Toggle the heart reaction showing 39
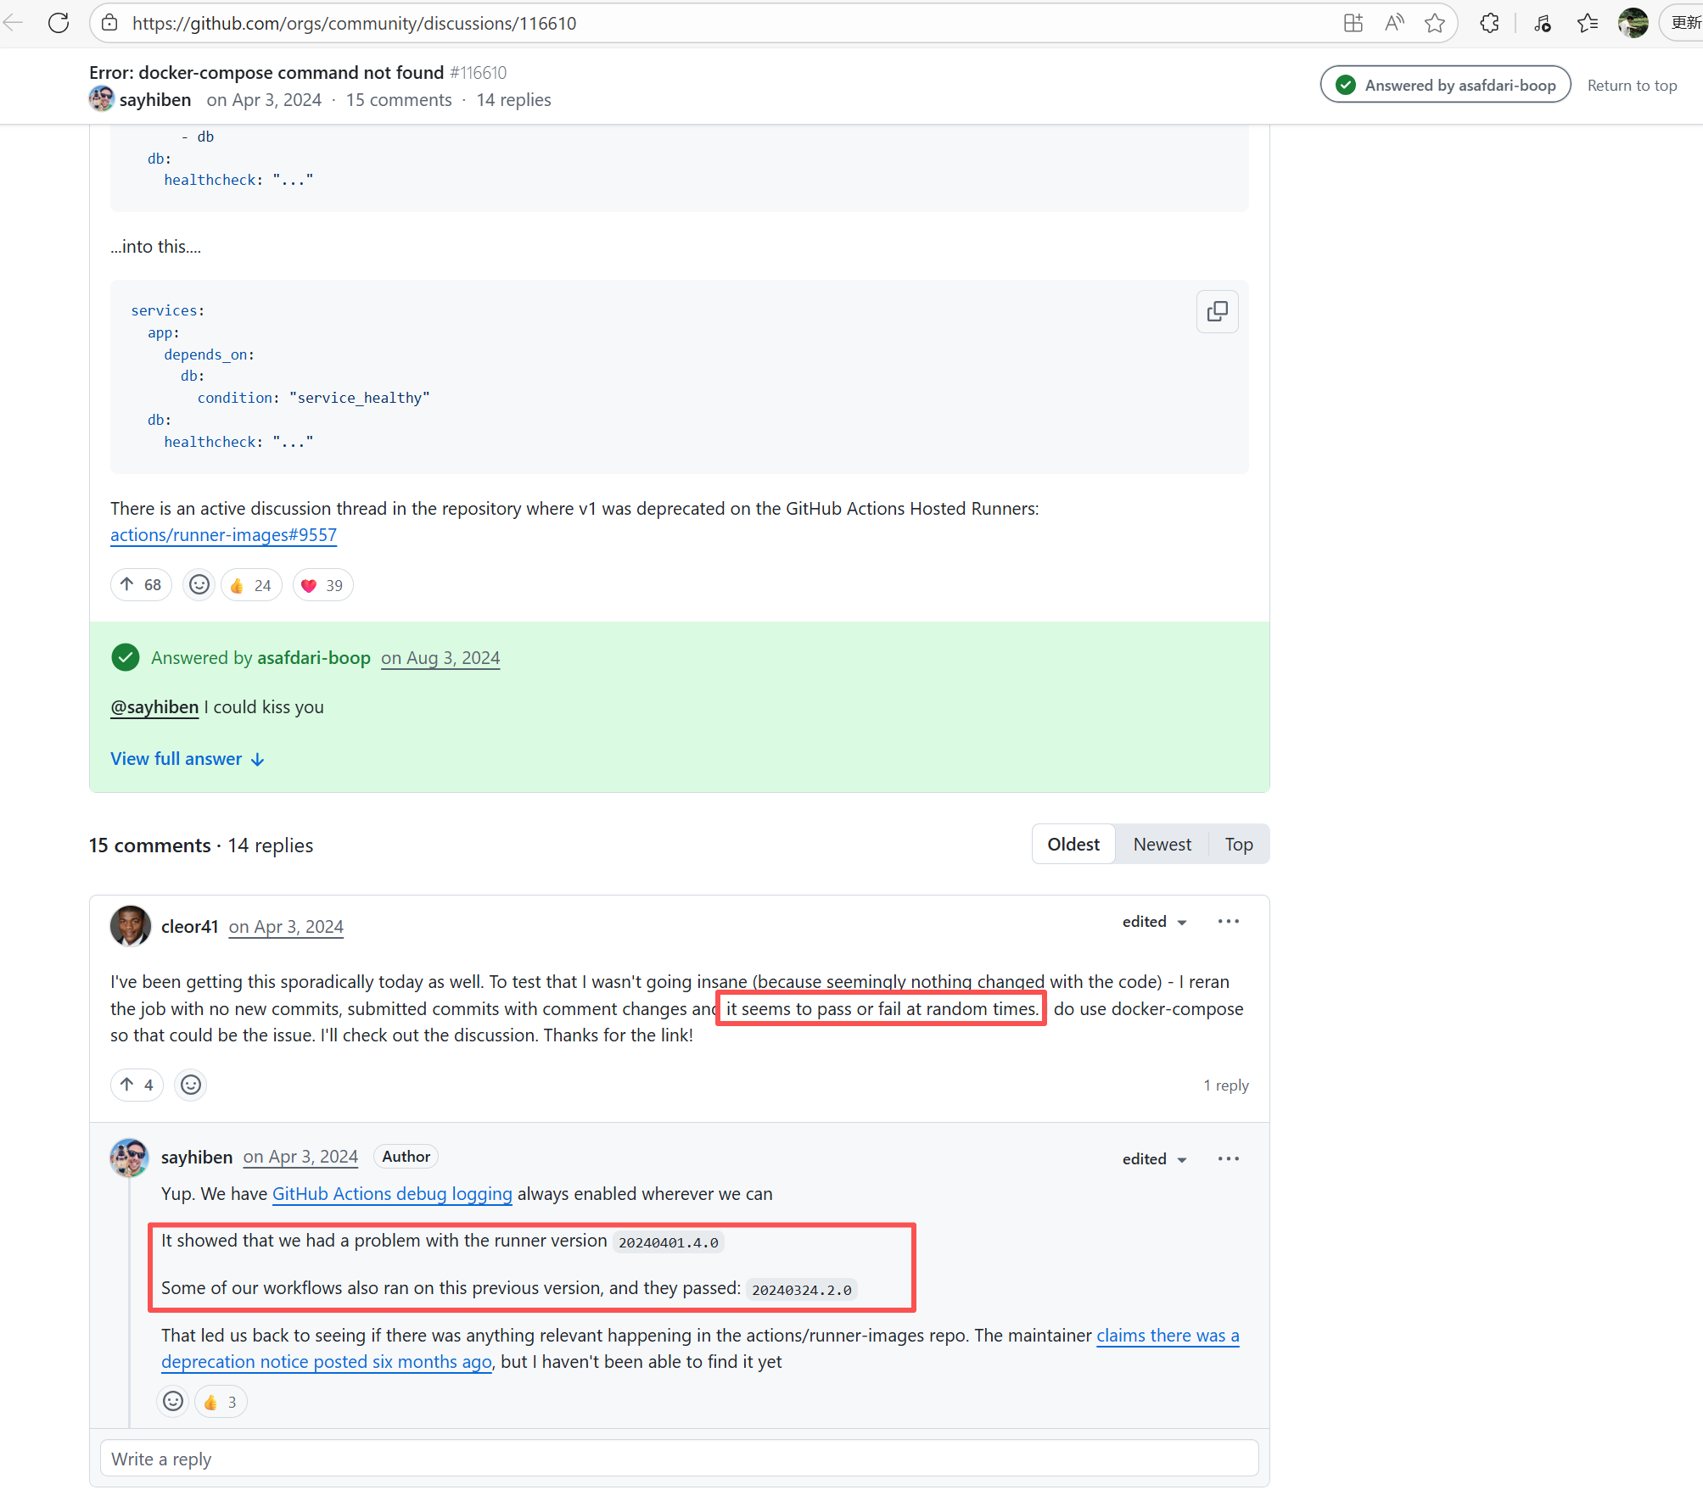 point(322,585)
